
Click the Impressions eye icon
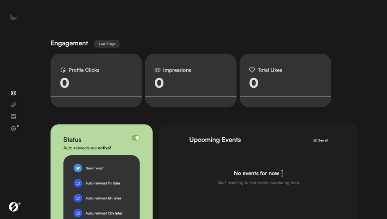157,70
